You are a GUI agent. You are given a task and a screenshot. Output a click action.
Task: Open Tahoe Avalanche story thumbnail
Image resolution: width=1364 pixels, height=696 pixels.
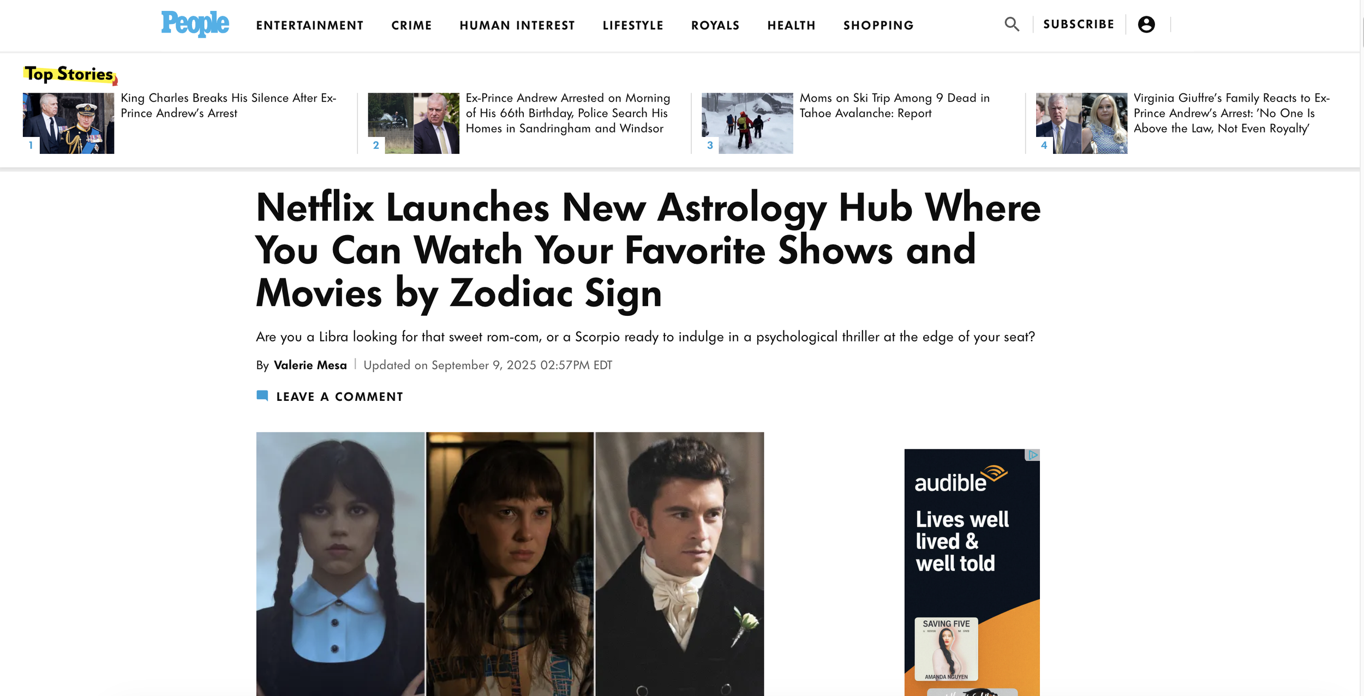pos(747,123)
